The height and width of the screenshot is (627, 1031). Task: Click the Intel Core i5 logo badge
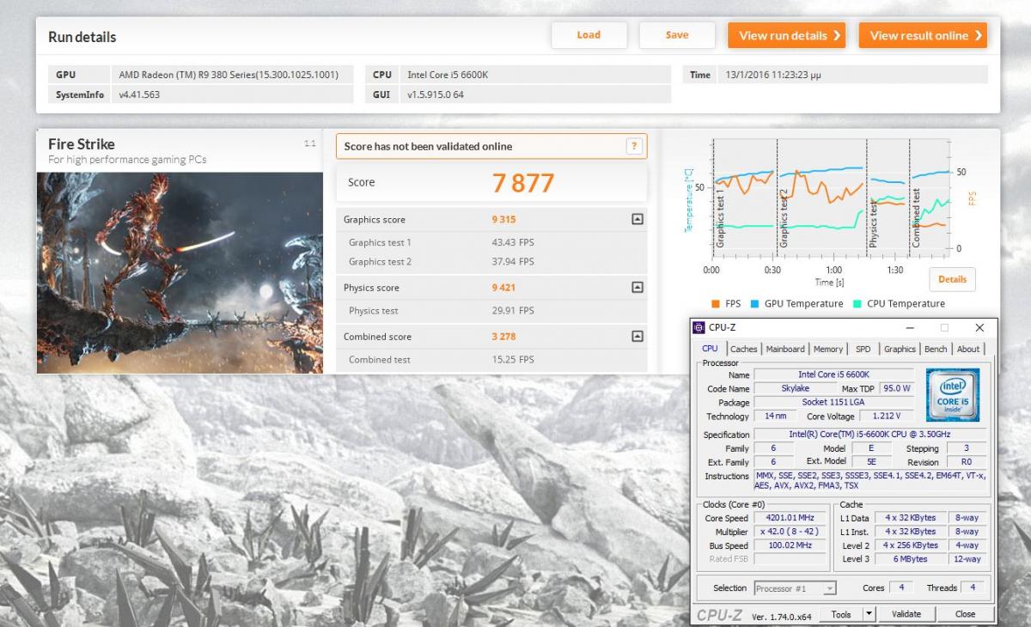[x=953, y=394]
